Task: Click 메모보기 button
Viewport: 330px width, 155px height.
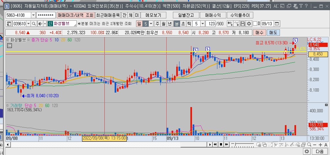Action: tap(153, 15)
